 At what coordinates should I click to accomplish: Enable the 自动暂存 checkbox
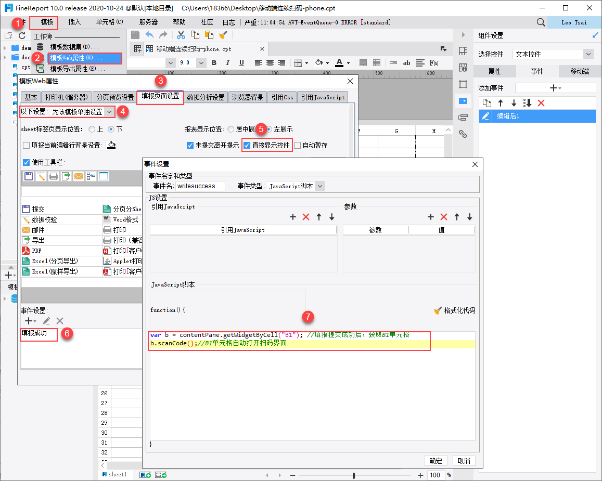[297, 146]
